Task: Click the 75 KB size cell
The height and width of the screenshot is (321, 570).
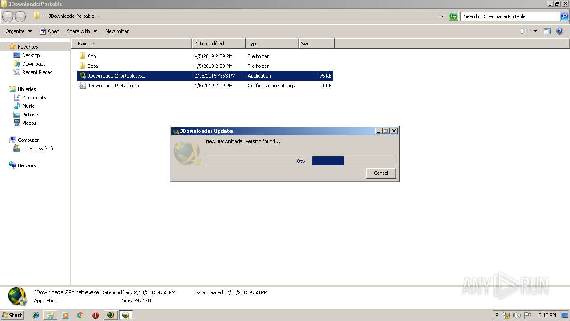Action: (x=325, y=76)
